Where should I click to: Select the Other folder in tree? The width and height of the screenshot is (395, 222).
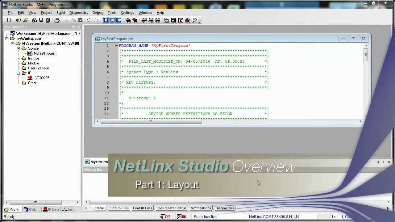point(32,83)
